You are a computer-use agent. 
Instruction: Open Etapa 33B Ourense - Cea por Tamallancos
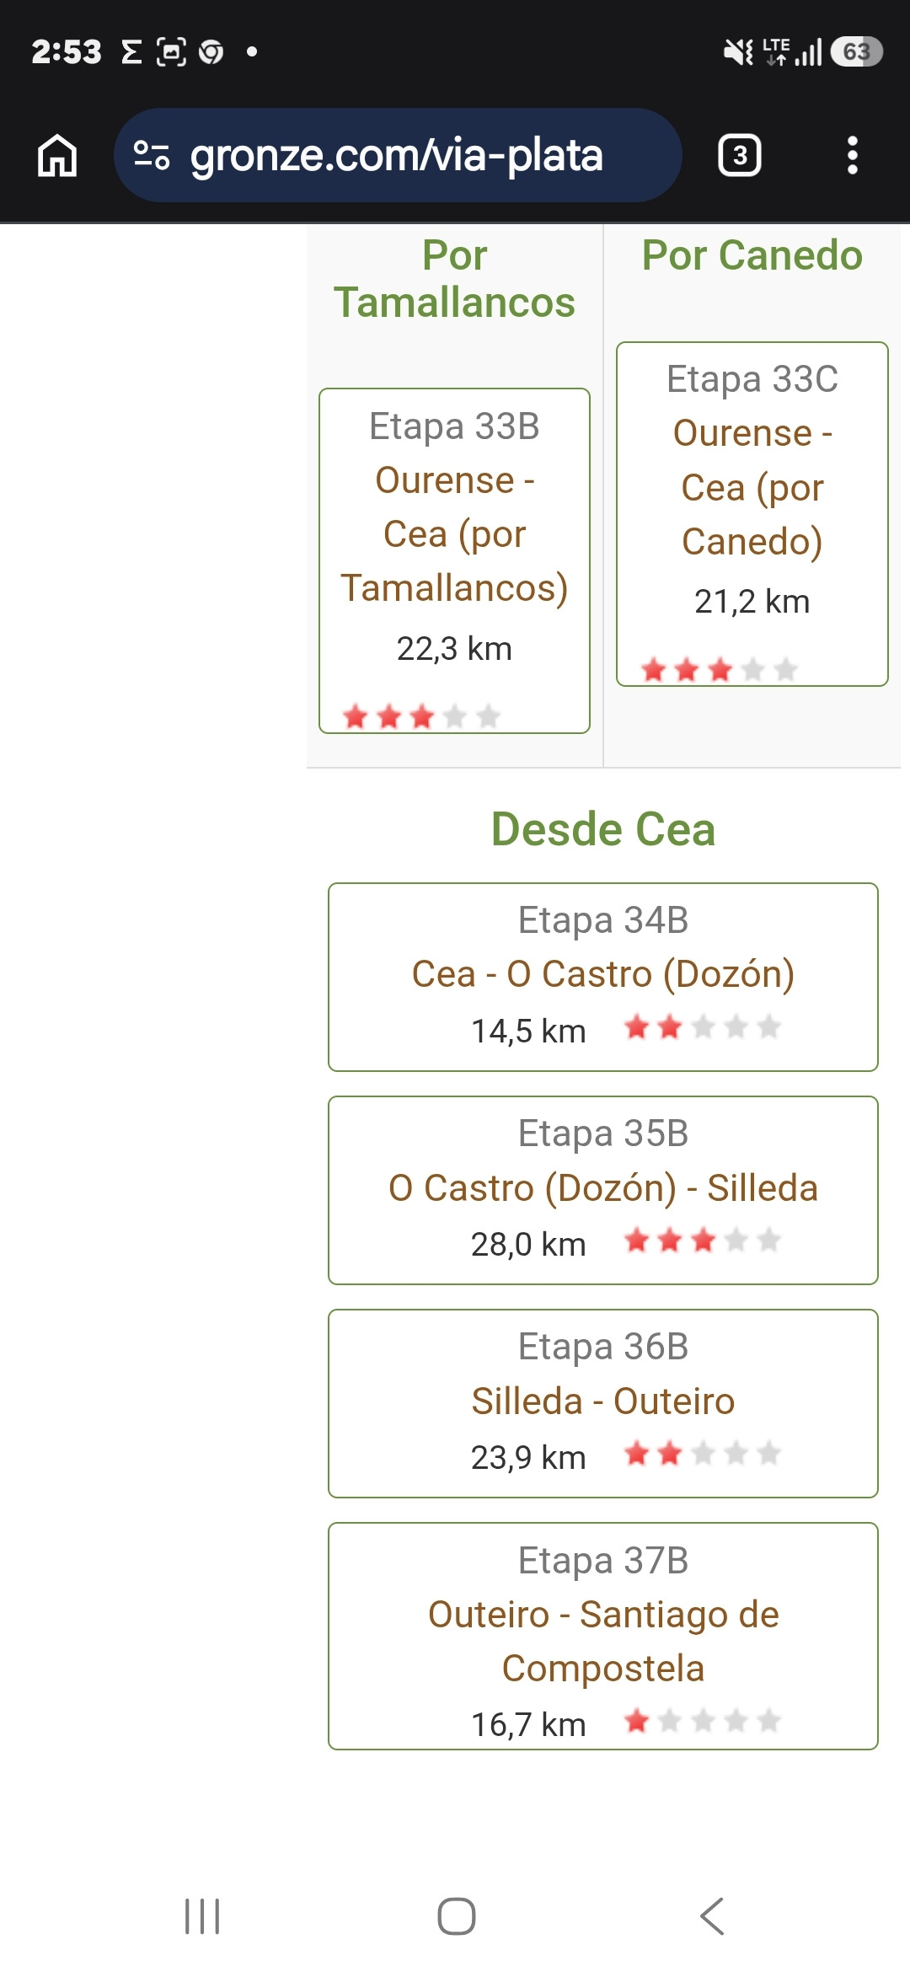(x=454, y=560)
